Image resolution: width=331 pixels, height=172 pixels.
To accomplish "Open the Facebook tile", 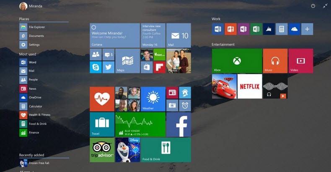I will click(x=178, y=124).
